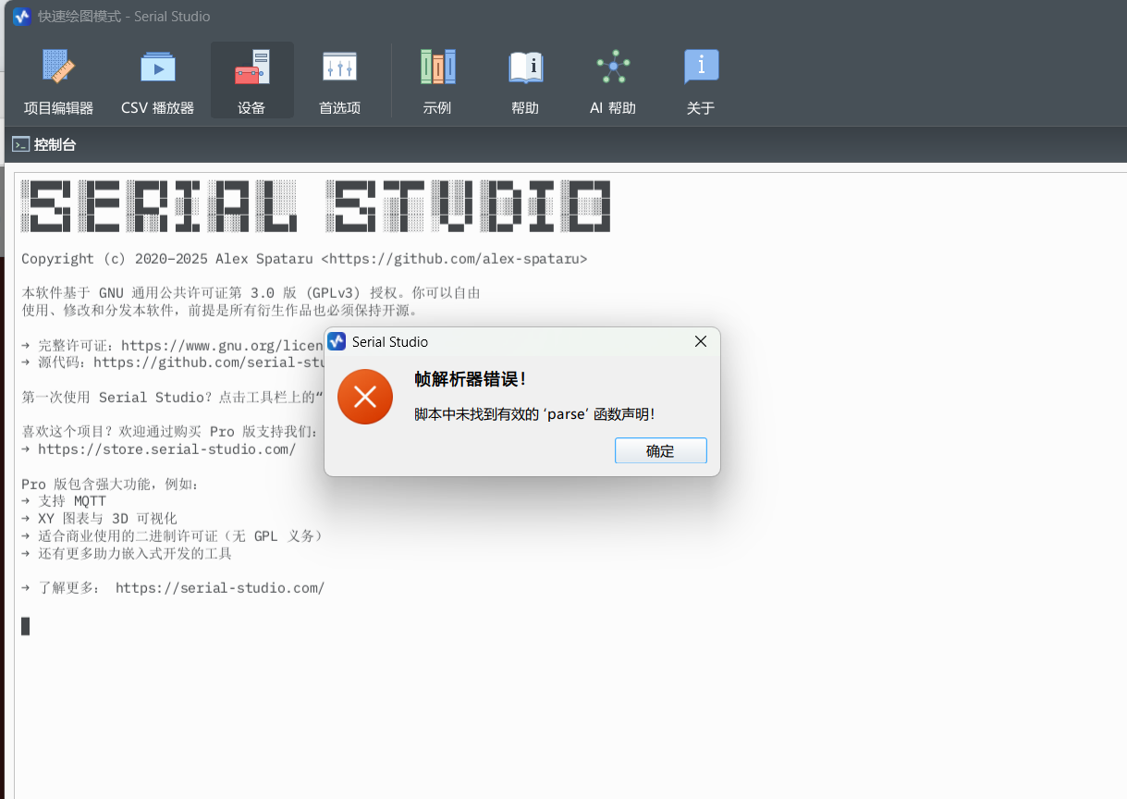The height and width of the screenshot is (799, 1127).
Task: Click the gnu.org license link
Action: point(222,346)
